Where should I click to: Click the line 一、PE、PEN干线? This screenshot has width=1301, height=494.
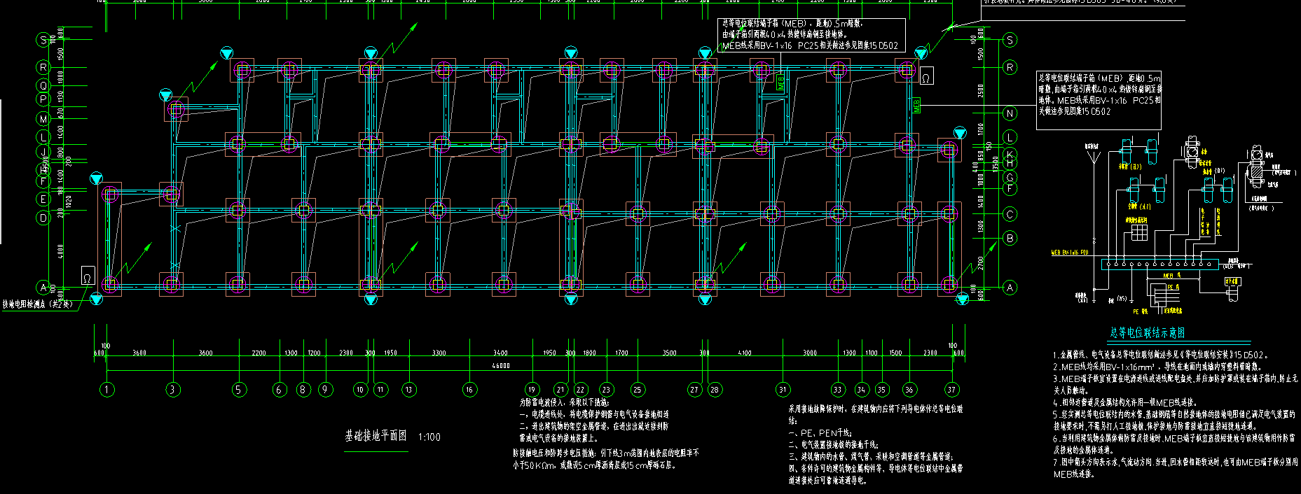820,433
